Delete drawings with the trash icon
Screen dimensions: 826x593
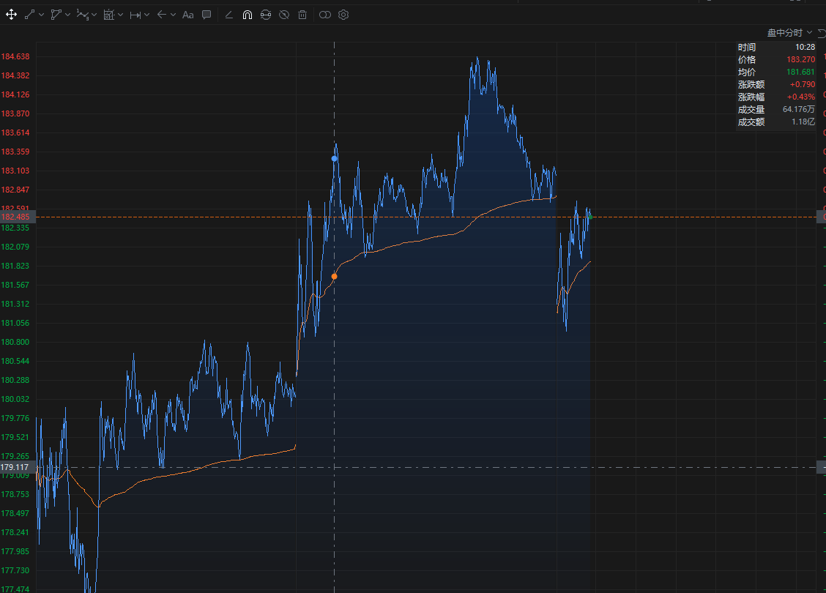[302, 15]
